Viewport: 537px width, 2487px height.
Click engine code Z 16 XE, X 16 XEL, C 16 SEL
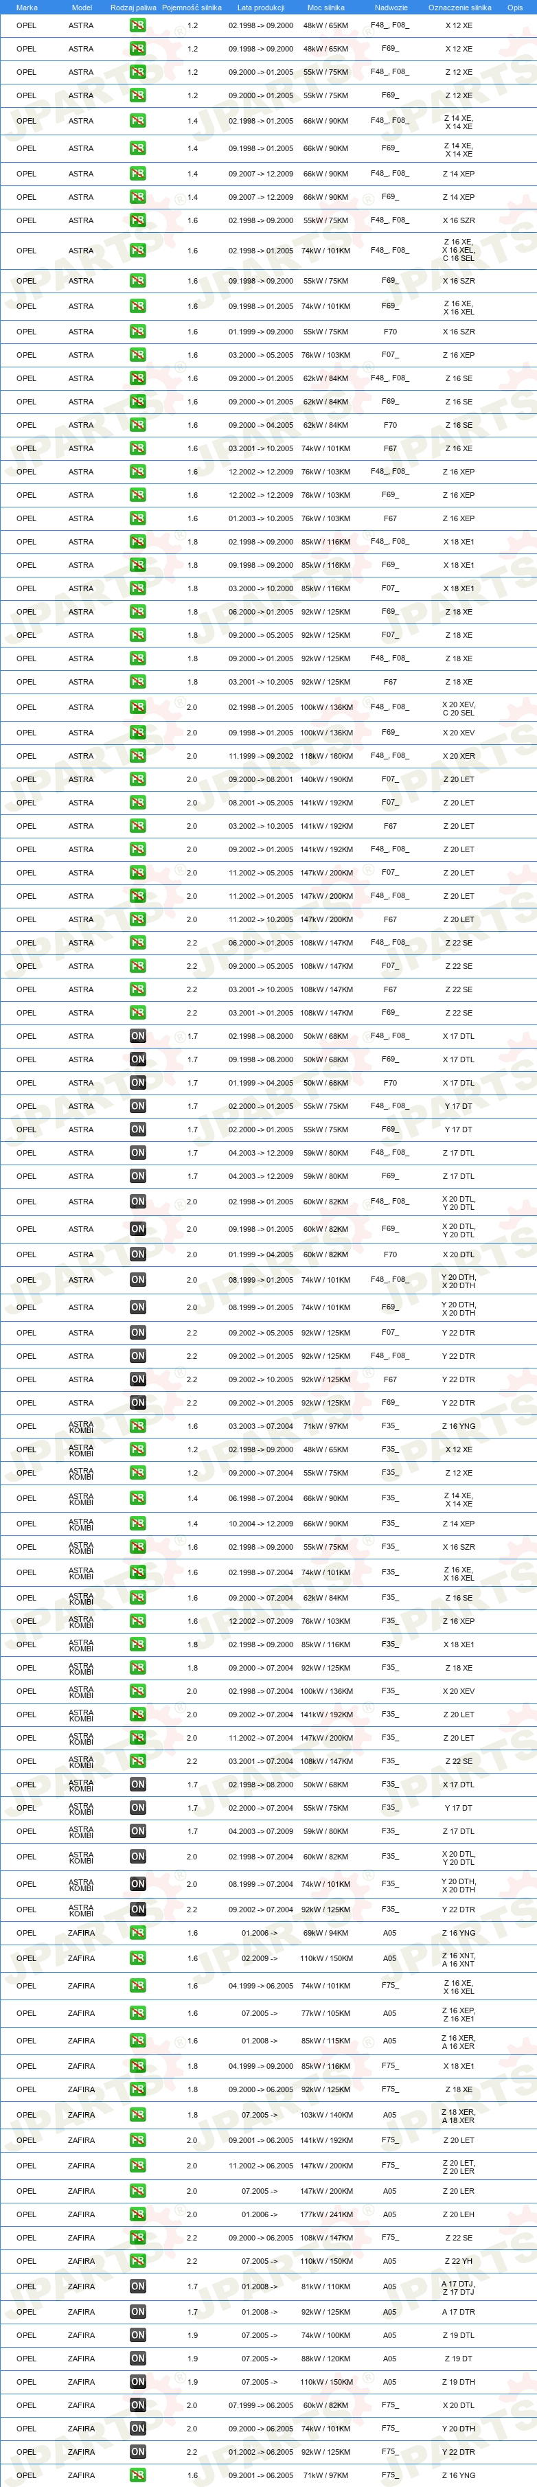[459, 250]
